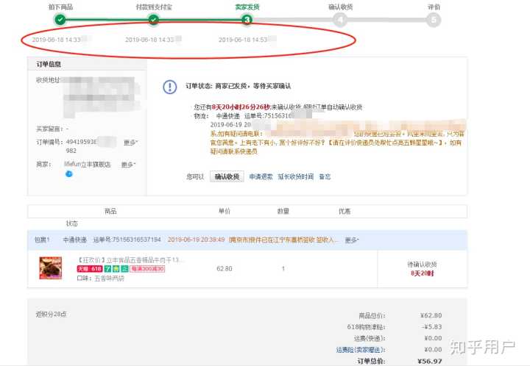Click the step 1 green checkmark circle
The width and height of the screenshot is (530, 366).
(60, 20)
